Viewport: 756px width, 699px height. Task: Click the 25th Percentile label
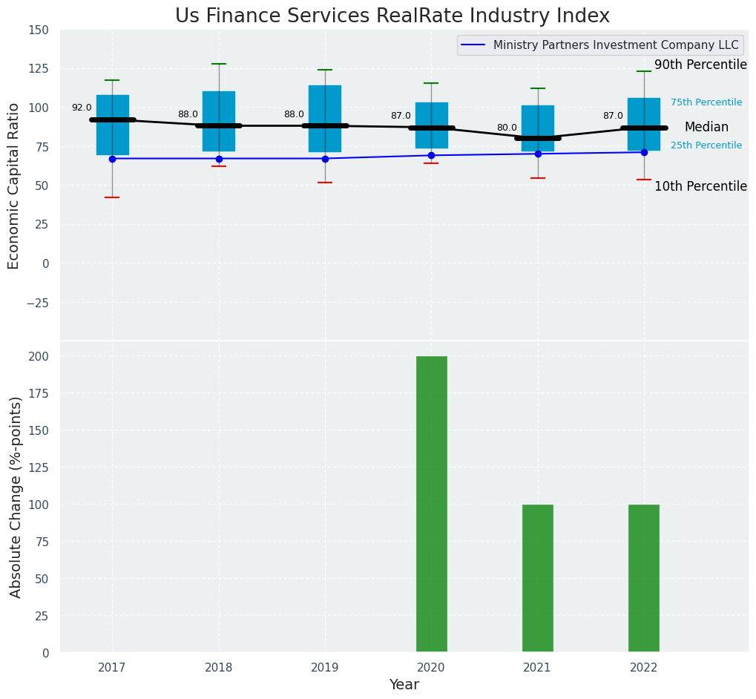click(706, 145)
